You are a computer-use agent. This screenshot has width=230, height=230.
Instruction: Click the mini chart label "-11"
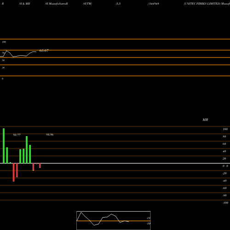pos(148,218)
